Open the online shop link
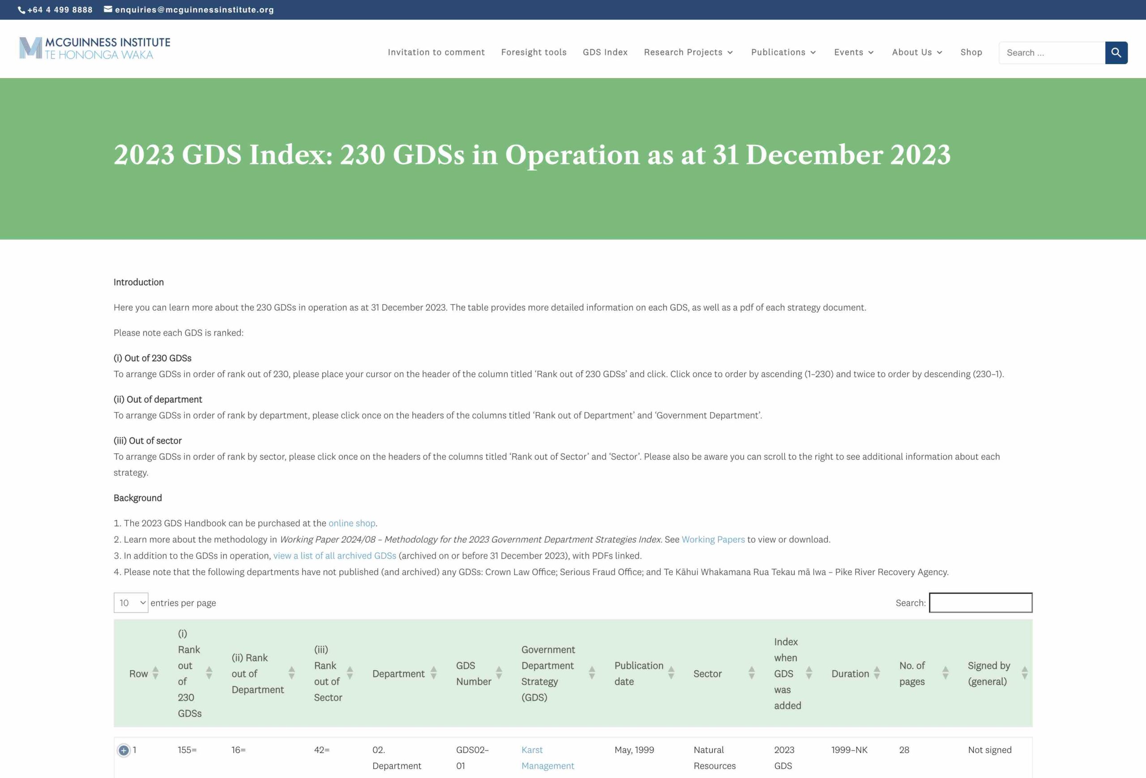This screenshot has width=1146, height=778. click(x=351, y=523)
